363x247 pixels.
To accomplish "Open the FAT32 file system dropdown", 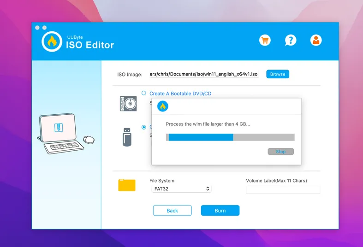I will [x=181, y=189].
